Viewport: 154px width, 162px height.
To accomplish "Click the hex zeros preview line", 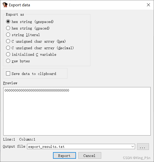I will tap(37, 91).
